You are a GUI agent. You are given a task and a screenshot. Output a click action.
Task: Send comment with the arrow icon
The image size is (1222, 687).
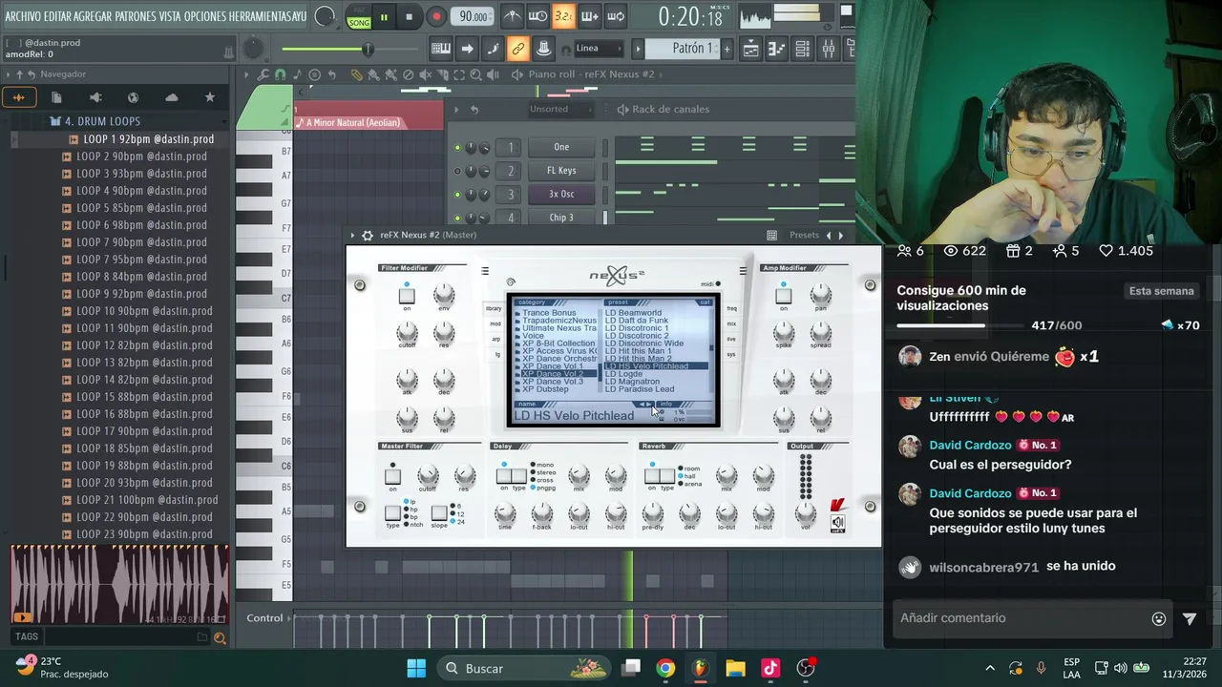click(x=1190, y=618)
